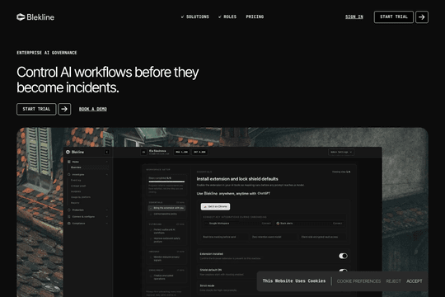The height and width of the screenshot is (297, 445).
Task: Open Usage by platform in the sidebar
Action: [81, 197]
